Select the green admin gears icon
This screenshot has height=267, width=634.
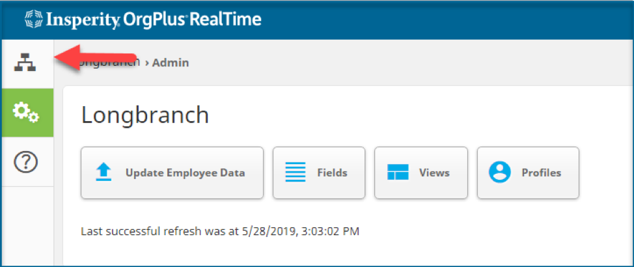coord(27,113)
